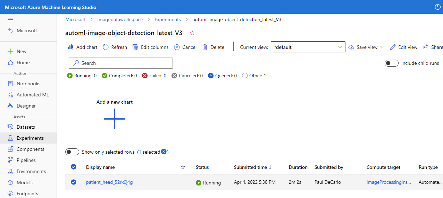Open the Microsoft breadcrumb link

pos(75,19)
